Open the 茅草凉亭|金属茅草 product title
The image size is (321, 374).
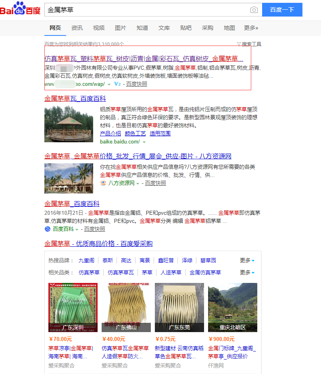[x=71, y=352]
